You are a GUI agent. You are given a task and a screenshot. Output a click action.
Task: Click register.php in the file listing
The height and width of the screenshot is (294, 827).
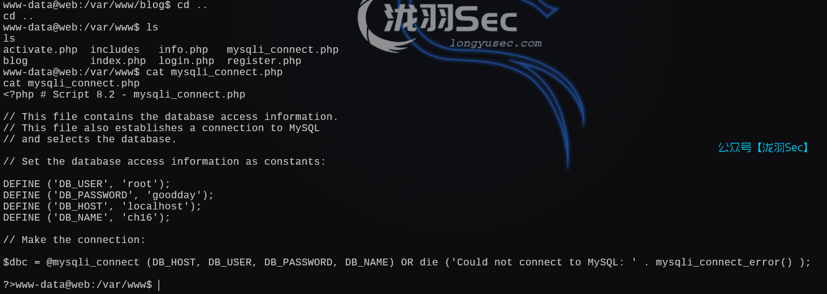(x=264, y=61)
